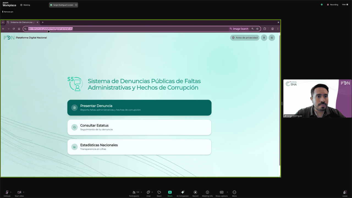The height and width of the screenshot is (198, 352).
Task: Unmute the microphone
Action: tap(7, 193)
